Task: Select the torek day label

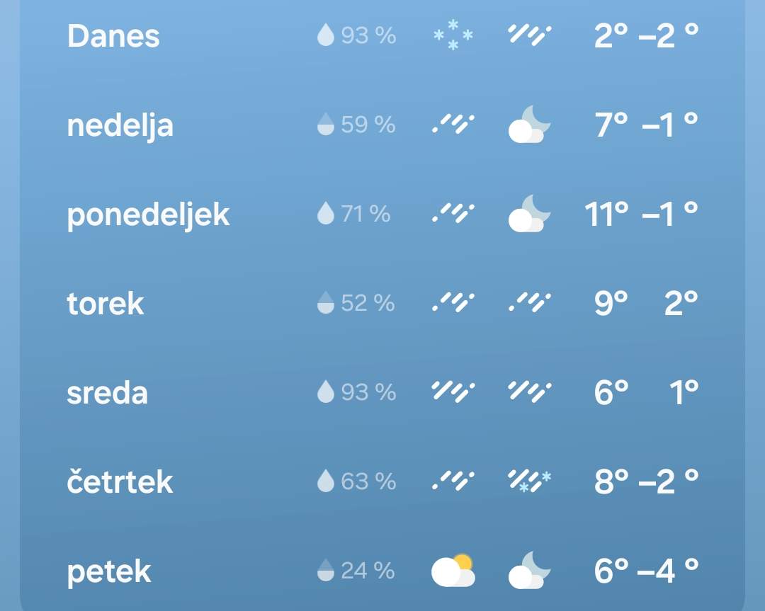Action: point(105,303)
